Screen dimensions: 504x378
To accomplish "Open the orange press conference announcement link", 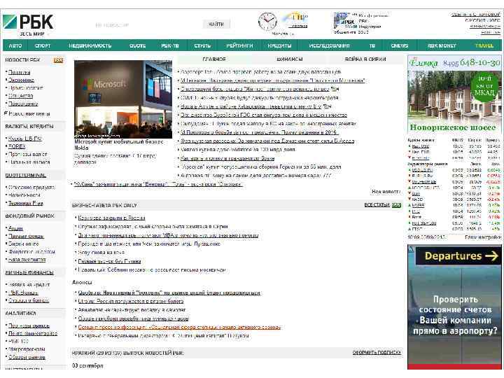I will click(x=180, y=327).
